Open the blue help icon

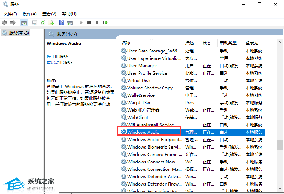coord(61,23)
